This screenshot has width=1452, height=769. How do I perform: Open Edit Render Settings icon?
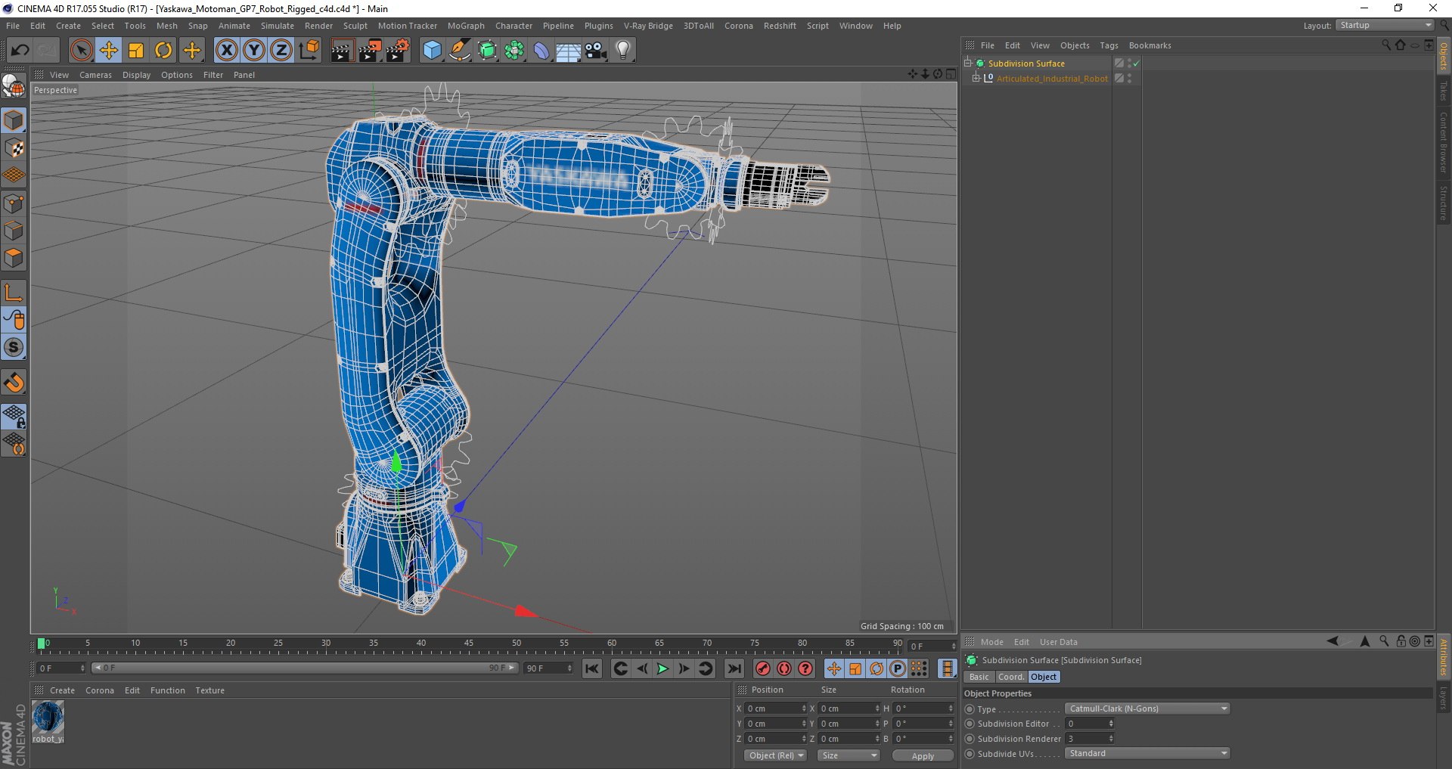[398, 51]
